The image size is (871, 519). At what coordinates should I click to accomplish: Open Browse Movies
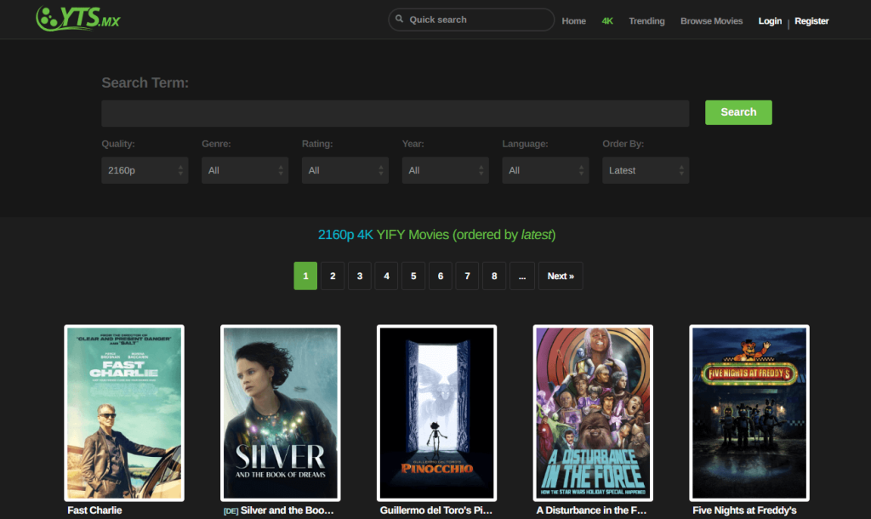click(711, 21)
